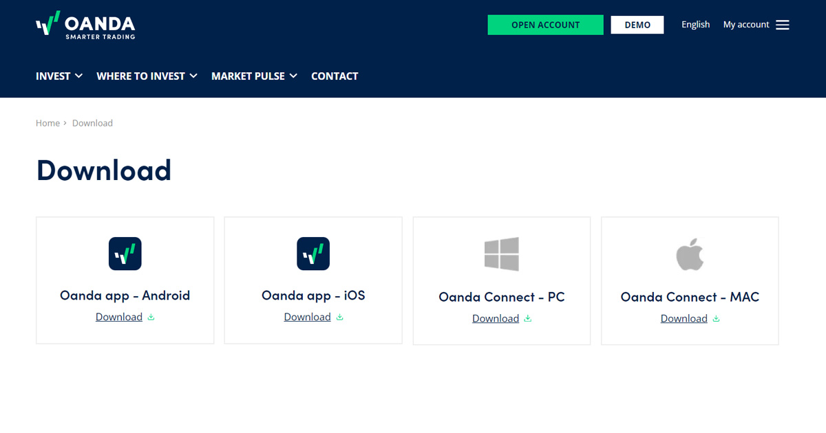Click the Oanda app iOS card
The image size is (826, 433).
[313, 280]
